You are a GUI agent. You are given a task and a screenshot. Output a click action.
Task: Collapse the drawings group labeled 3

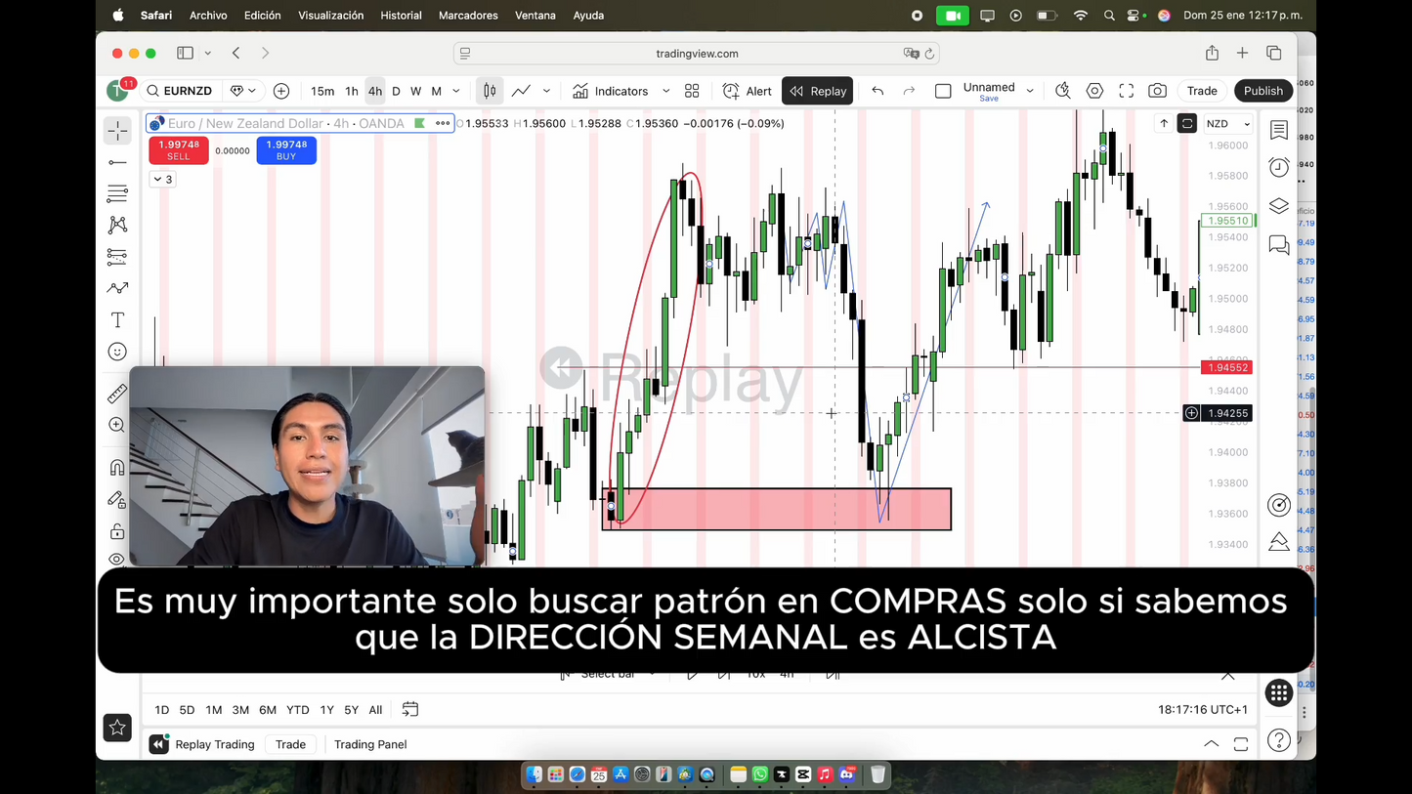(x=161, y=179)
